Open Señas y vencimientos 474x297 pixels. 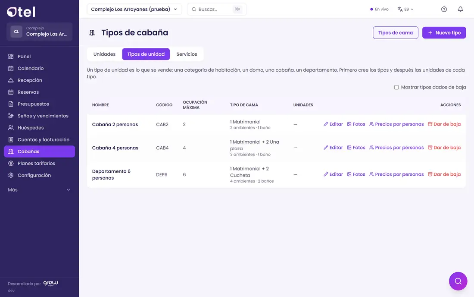39,116
